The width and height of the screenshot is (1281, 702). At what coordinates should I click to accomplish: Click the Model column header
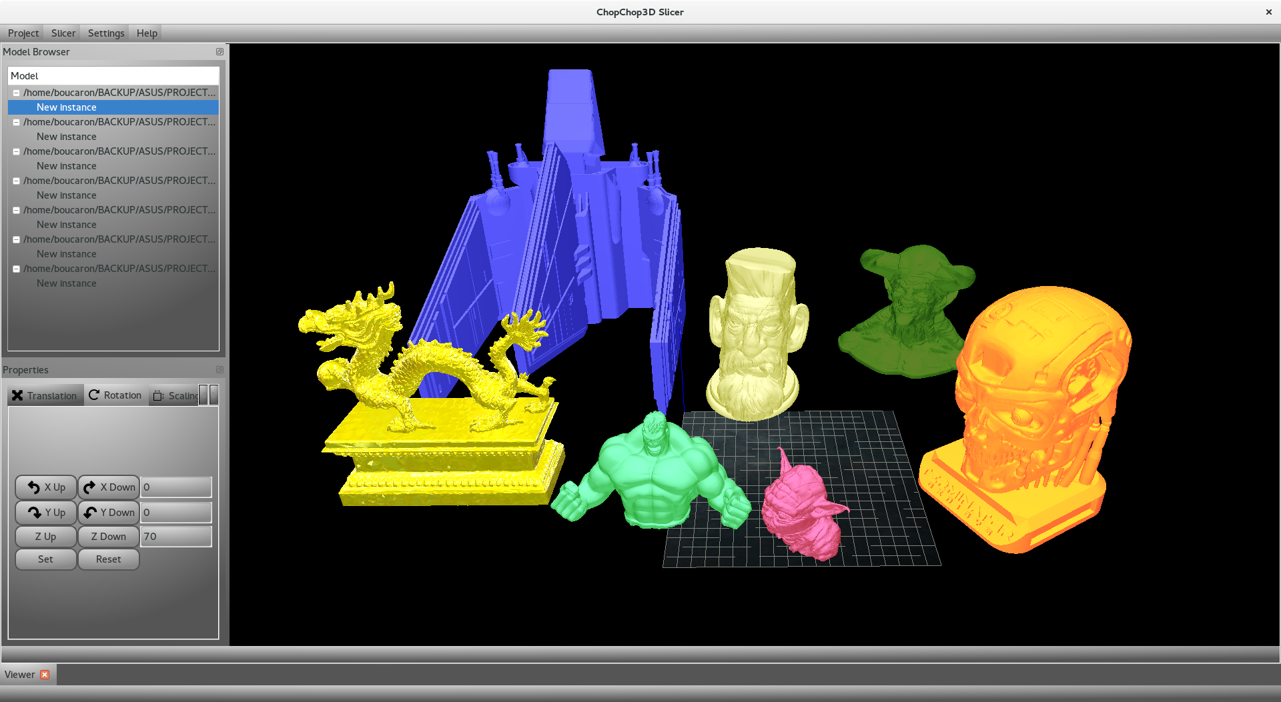(x=113, y=76)
